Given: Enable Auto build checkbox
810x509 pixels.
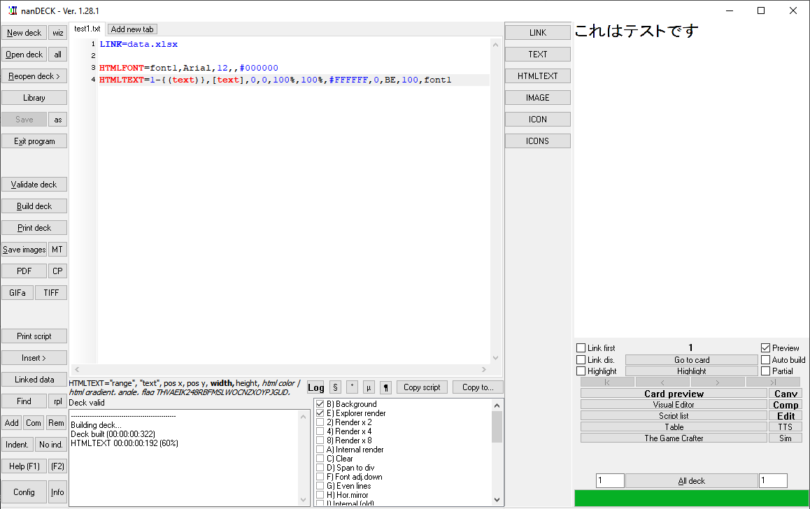Looking at the screenshot, I should [x=765, y=360].
